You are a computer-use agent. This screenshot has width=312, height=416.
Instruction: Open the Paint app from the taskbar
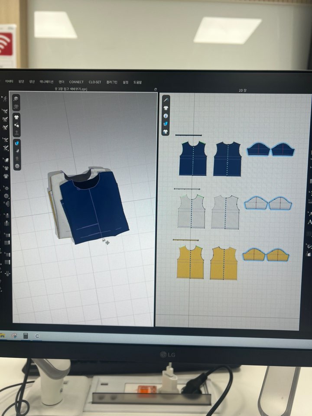[14, 335]
